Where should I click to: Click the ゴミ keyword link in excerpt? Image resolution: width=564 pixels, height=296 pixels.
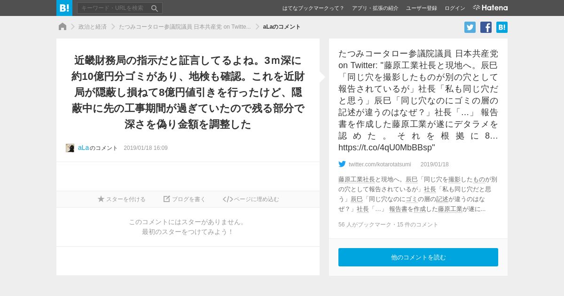tap(412, 199)
